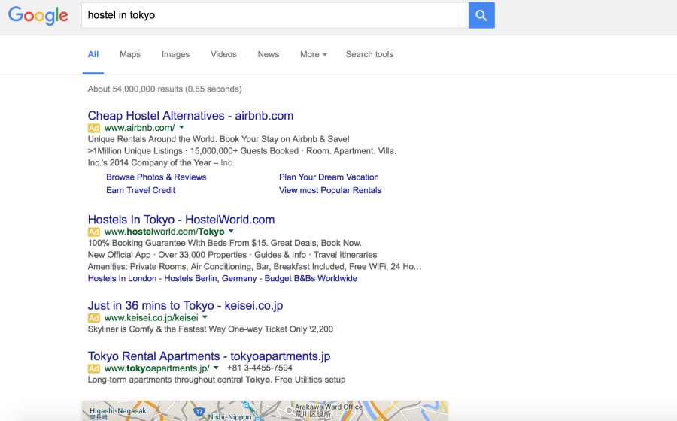Click Arakawa Ward Office label on map
Image resolution: width=677 pixels, height=421 pixels.
click(329, 407)
